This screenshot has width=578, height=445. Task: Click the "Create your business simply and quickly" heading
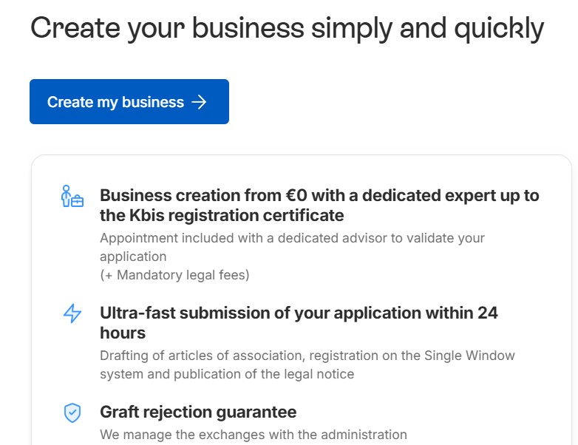(x=287, y=28)
